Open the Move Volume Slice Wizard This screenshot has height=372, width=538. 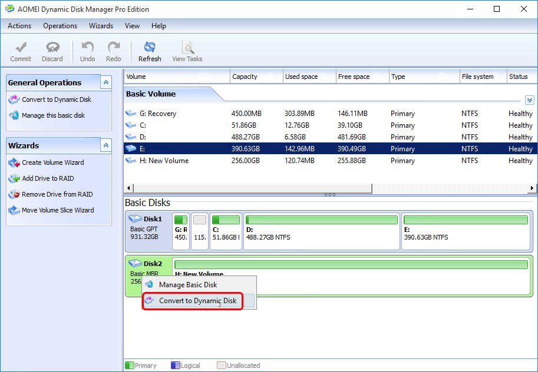(57, 210)
